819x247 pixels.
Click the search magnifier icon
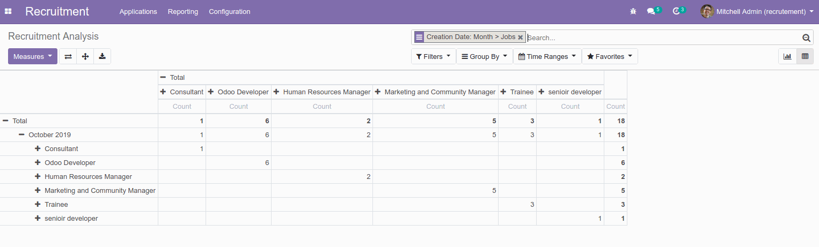pyautogui.click(x=806, y=38)
